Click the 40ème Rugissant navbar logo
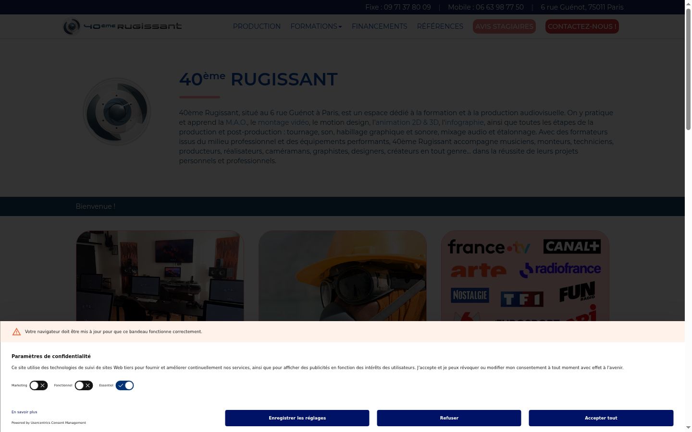Viewport: 692px width, 432px height. (x=123, y=26)
